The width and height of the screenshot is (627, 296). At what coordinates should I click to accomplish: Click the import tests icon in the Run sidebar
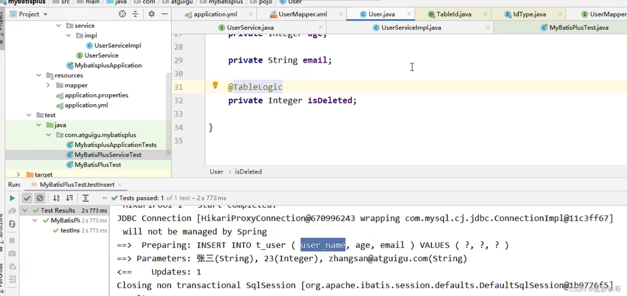click(12, 266)
